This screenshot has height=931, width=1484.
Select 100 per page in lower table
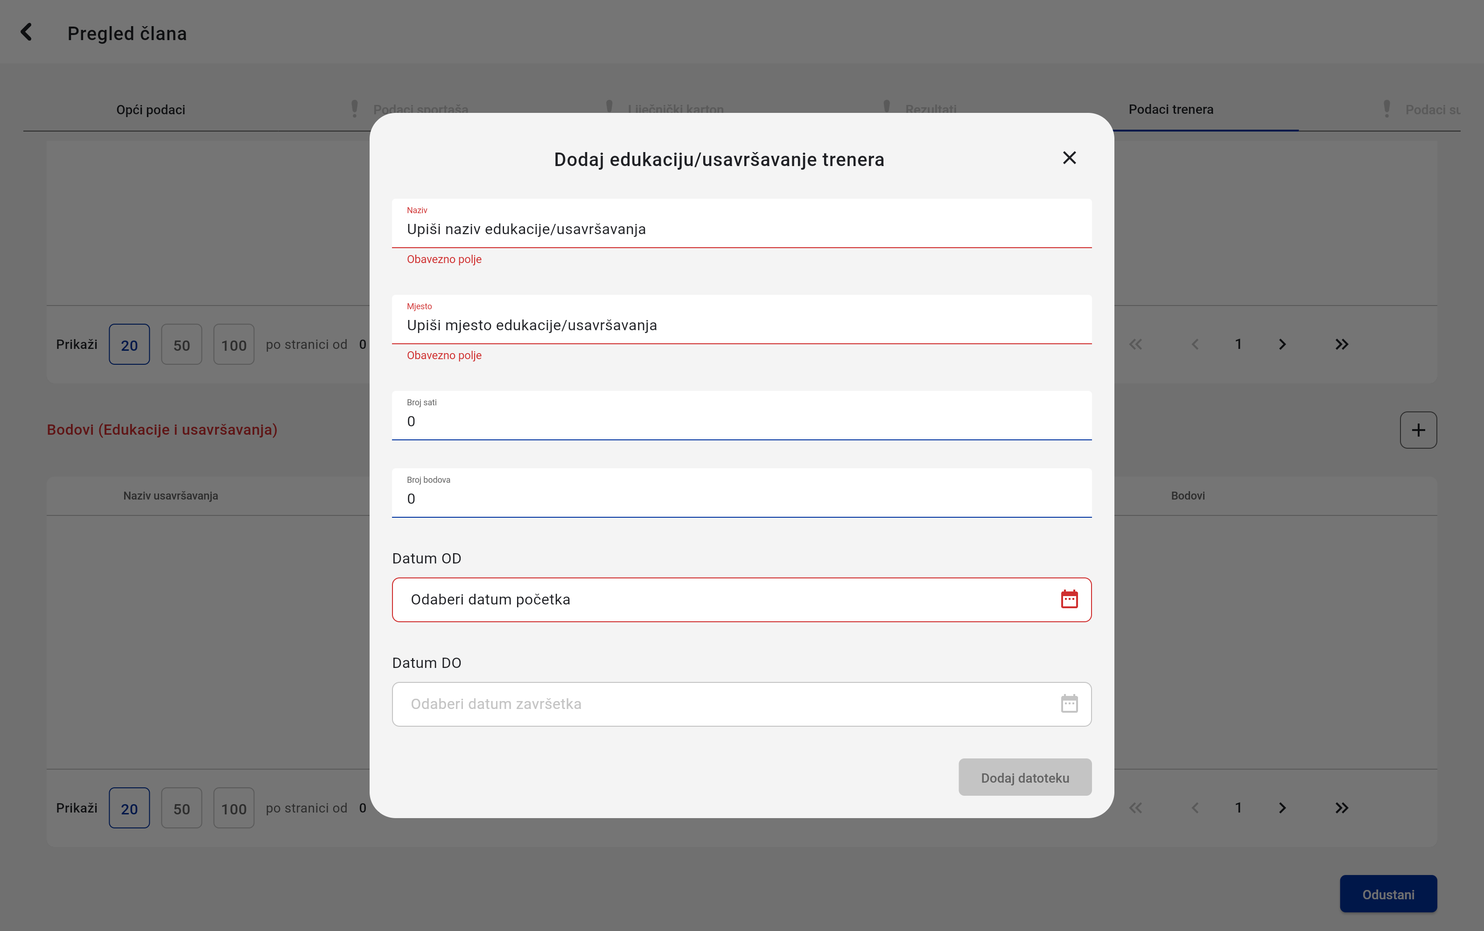233,808
